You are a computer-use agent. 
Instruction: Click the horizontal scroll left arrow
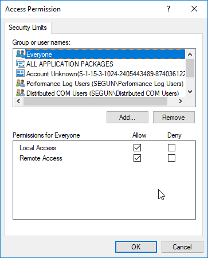coord(18,101)
